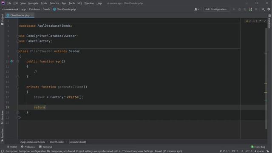The image size is (272, 153).
Task: Click the PHP: 7.3 language level widget
Action: coord(225,151)
